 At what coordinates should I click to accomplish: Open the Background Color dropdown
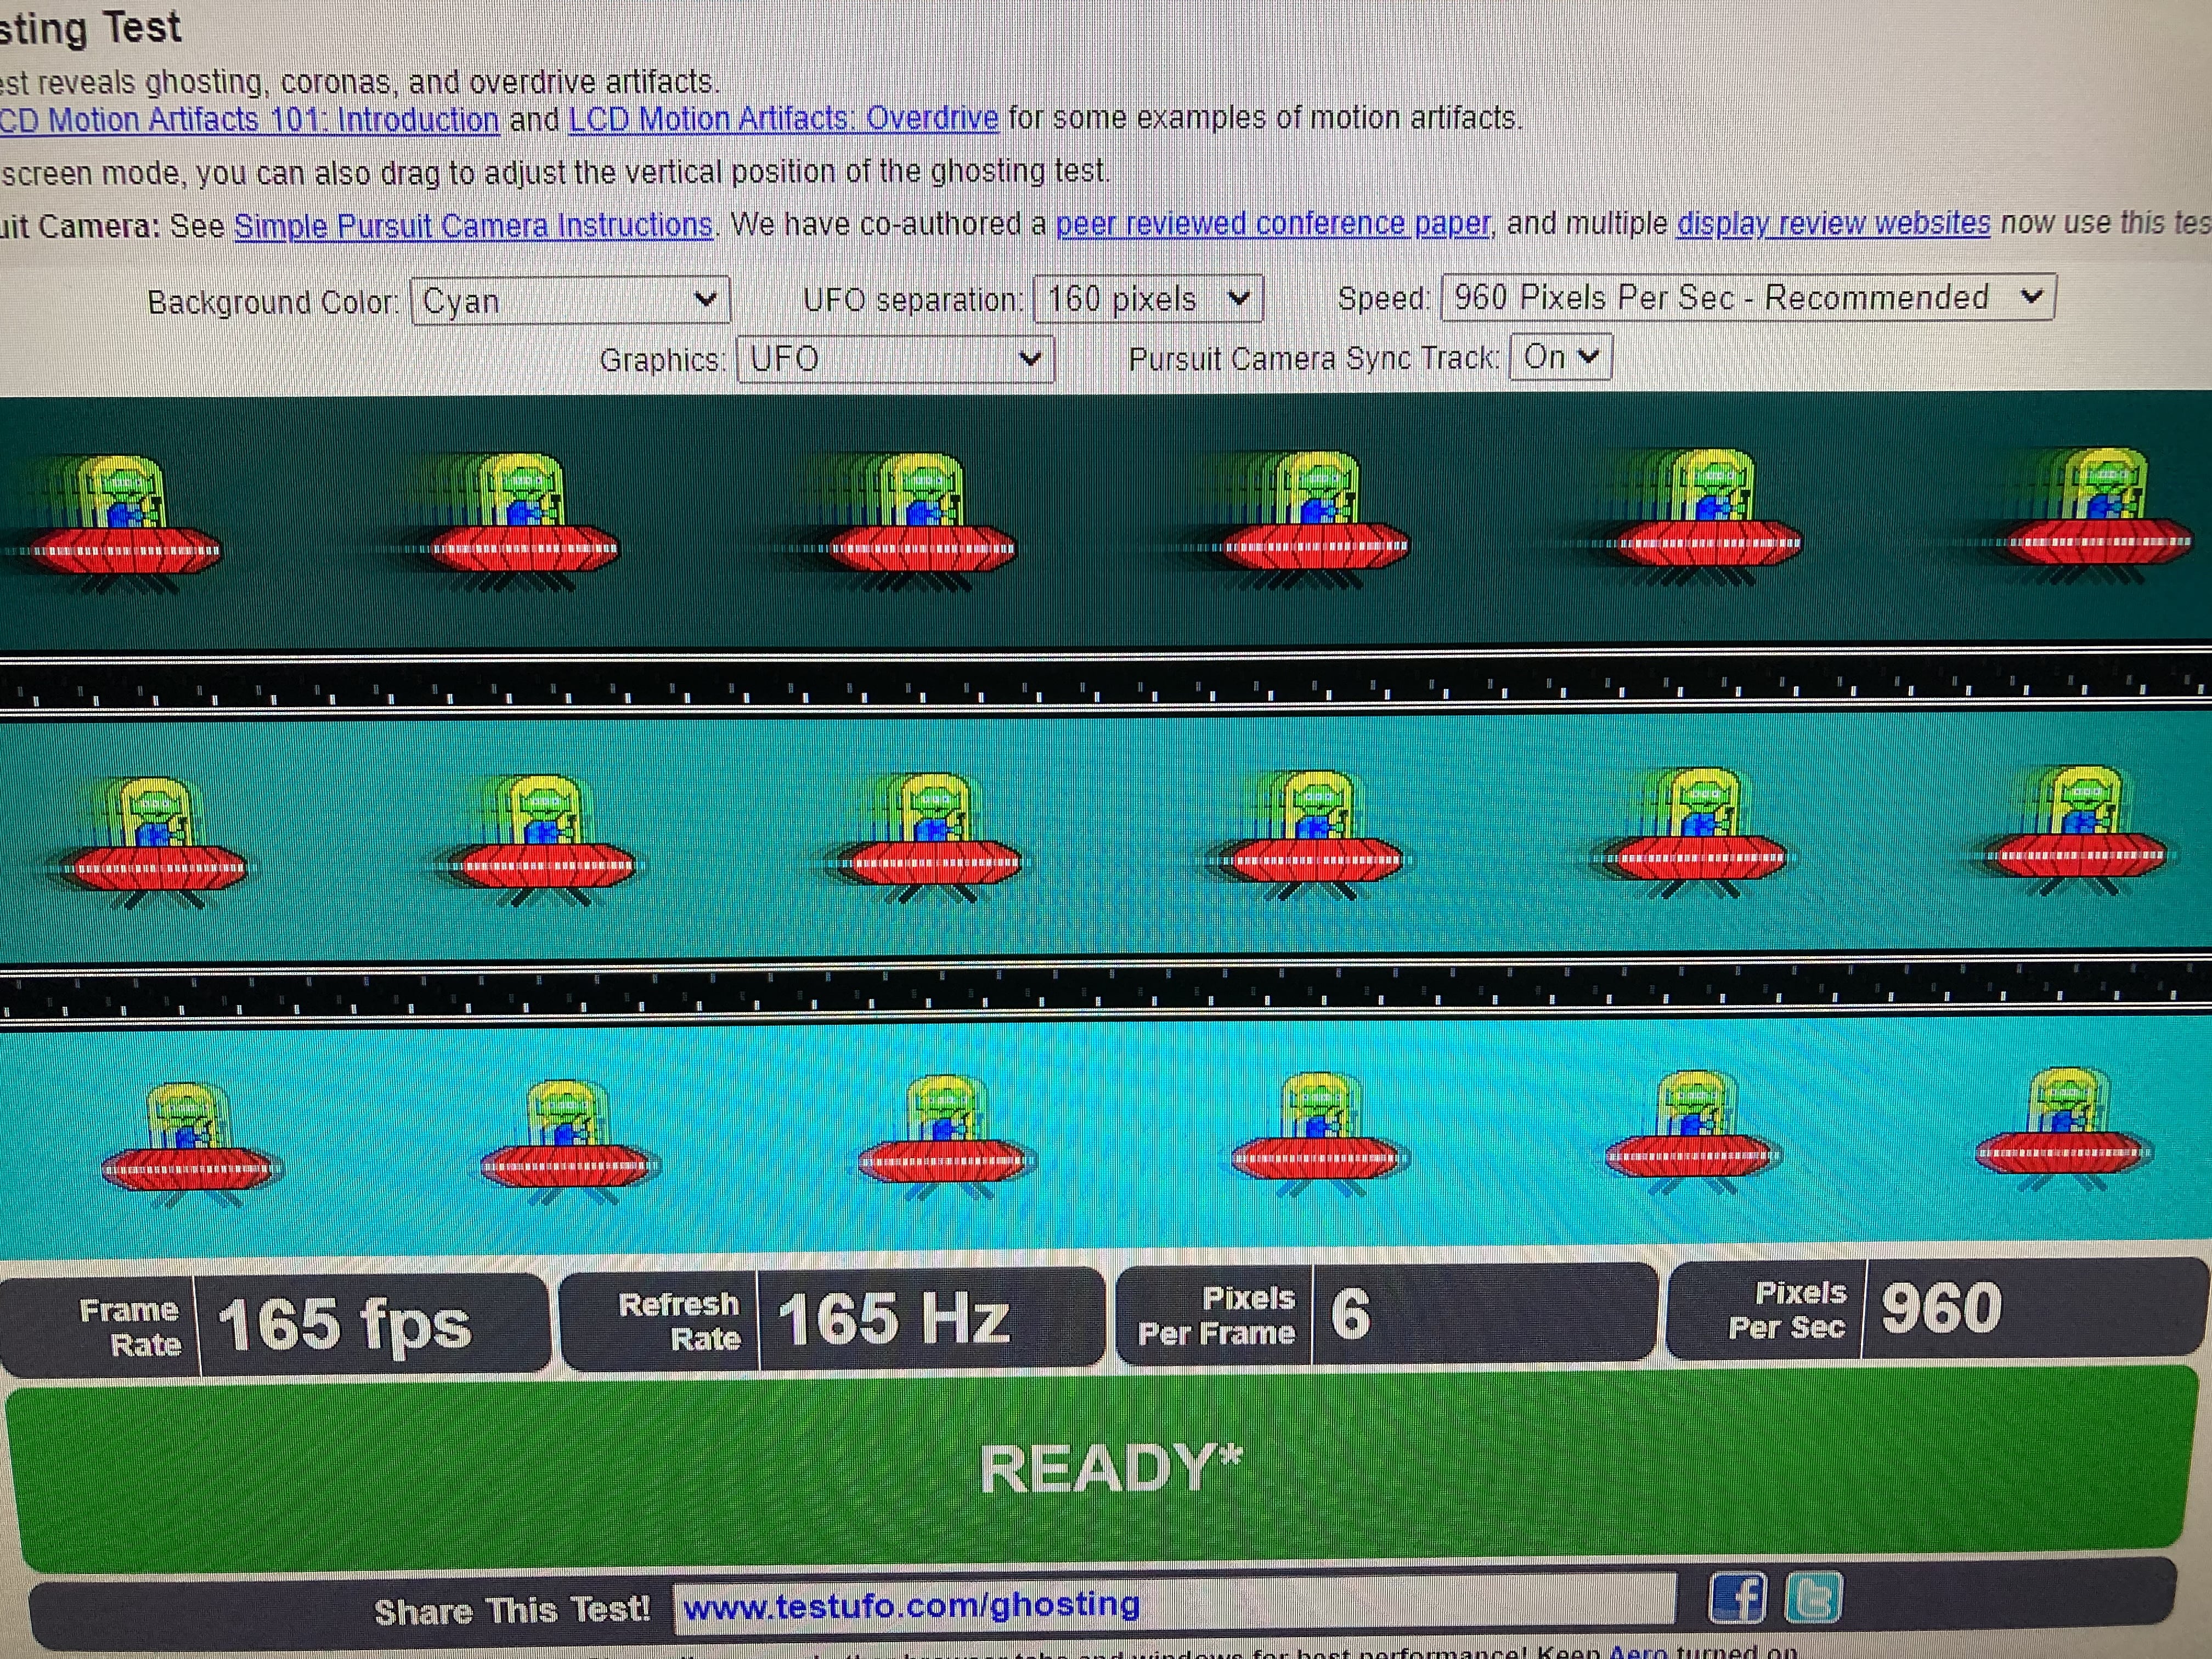click(x=570, y=300)
